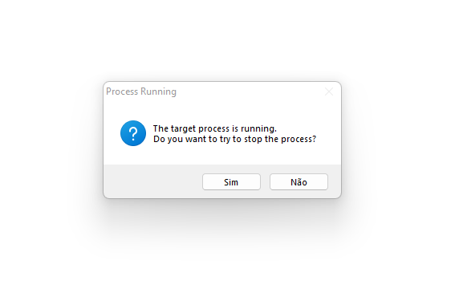Click the white dialog body below the message
The width and height of the screenshot is (455, 301).
[x=222, y=155]
